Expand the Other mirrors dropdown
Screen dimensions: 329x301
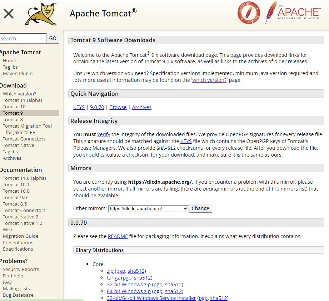coord(148,209)
